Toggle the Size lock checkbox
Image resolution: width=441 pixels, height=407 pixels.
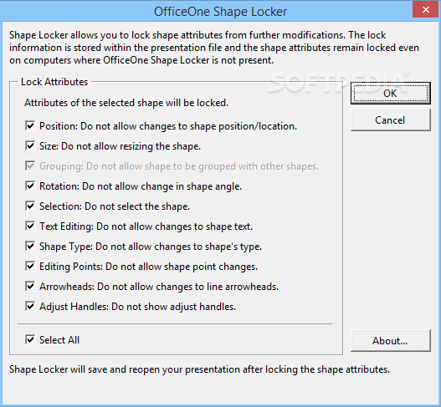pos(30,145)
